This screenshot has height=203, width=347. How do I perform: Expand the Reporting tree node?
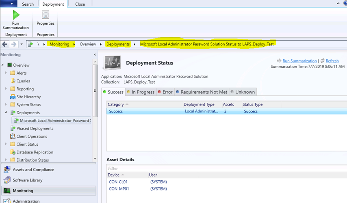[x=6, y=89]
